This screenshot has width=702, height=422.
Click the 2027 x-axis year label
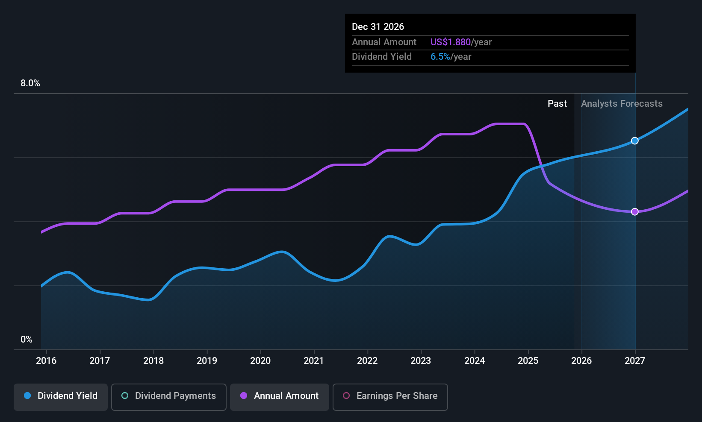635,361
